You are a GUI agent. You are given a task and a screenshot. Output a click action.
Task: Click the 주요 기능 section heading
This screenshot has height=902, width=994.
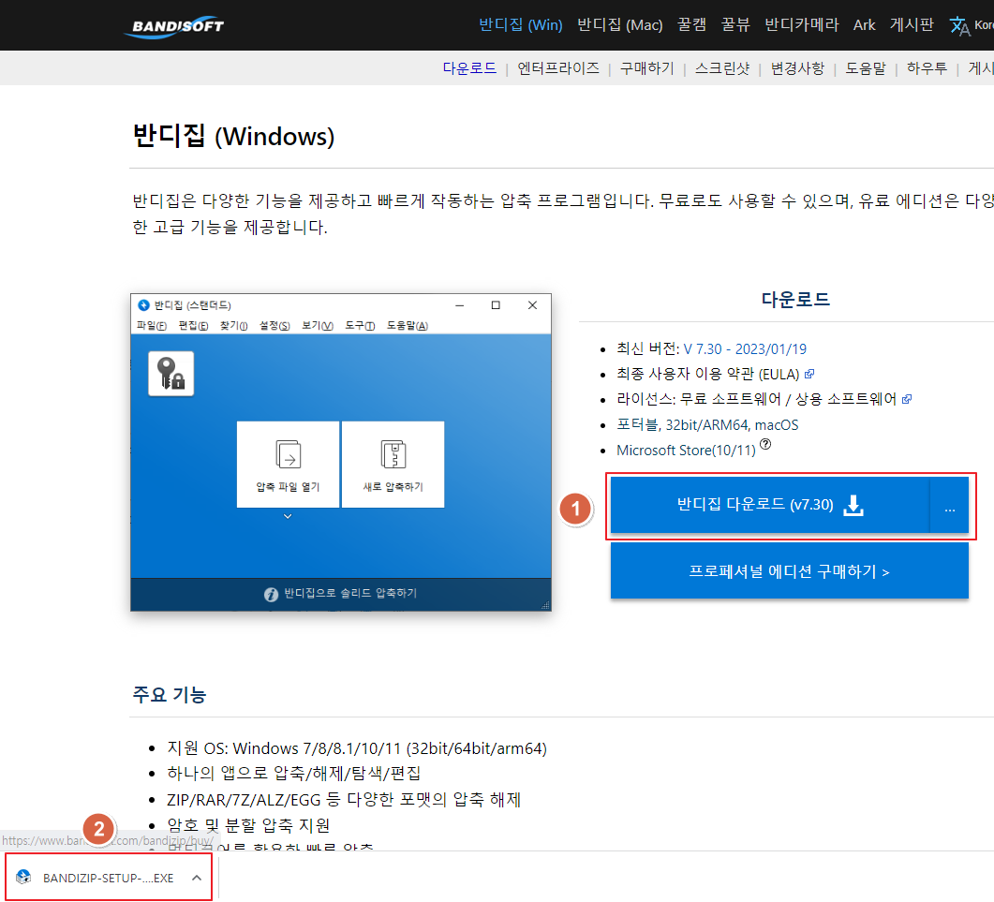tap(170, 694)
